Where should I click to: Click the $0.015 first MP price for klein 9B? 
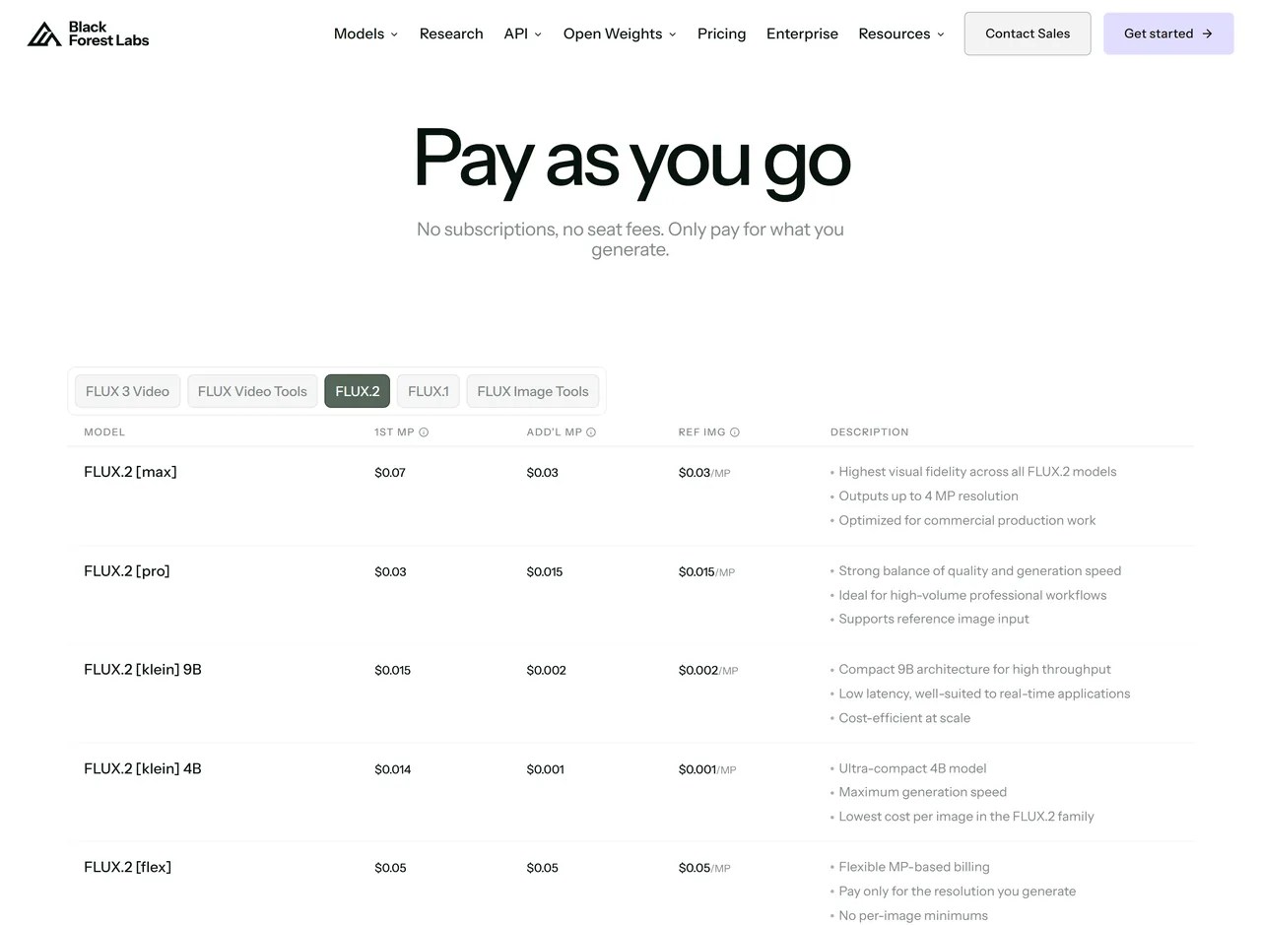393,670
